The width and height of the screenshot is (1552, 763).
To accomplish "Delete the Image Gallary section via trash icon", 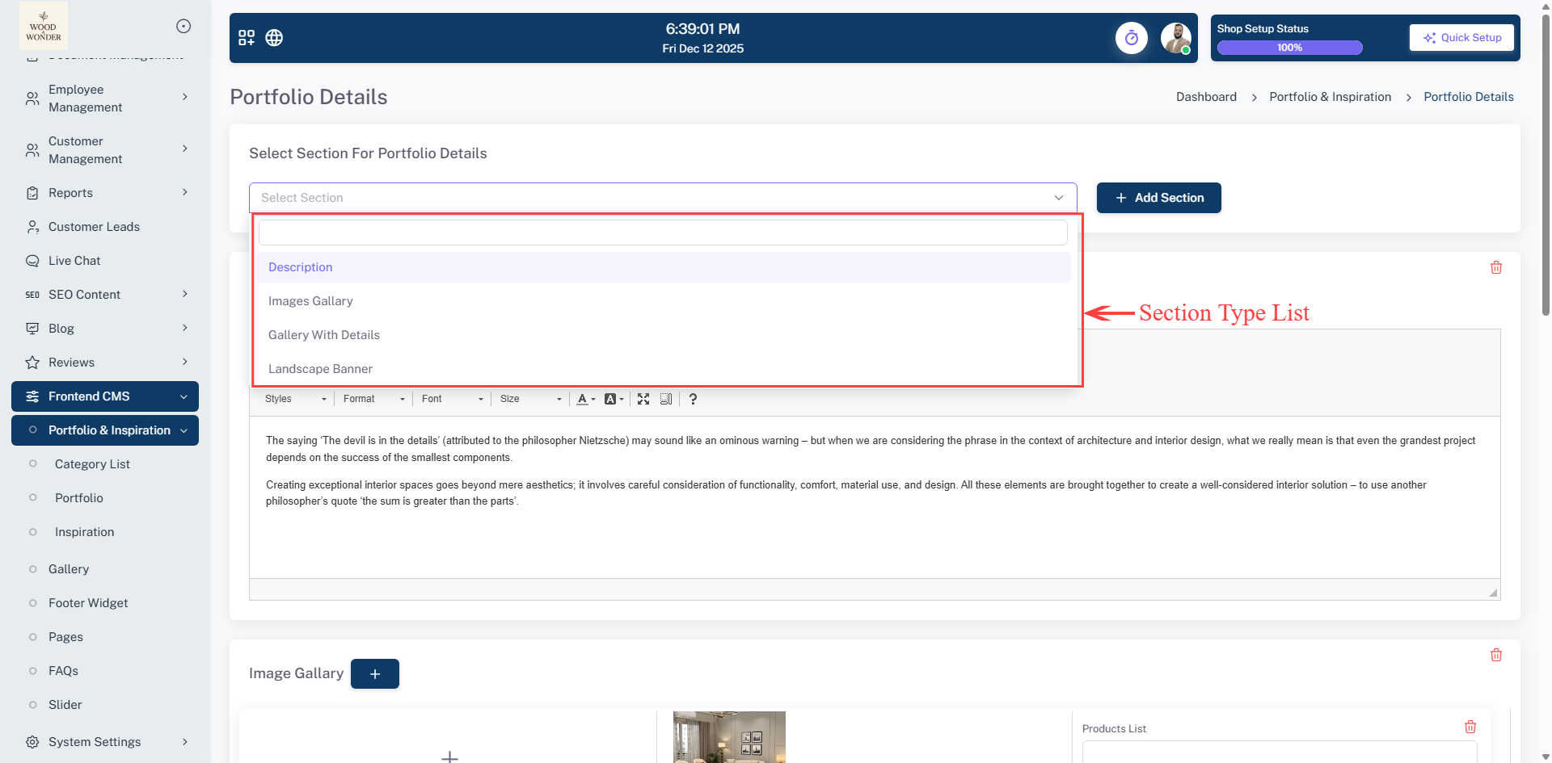I will pos(1495,655).
